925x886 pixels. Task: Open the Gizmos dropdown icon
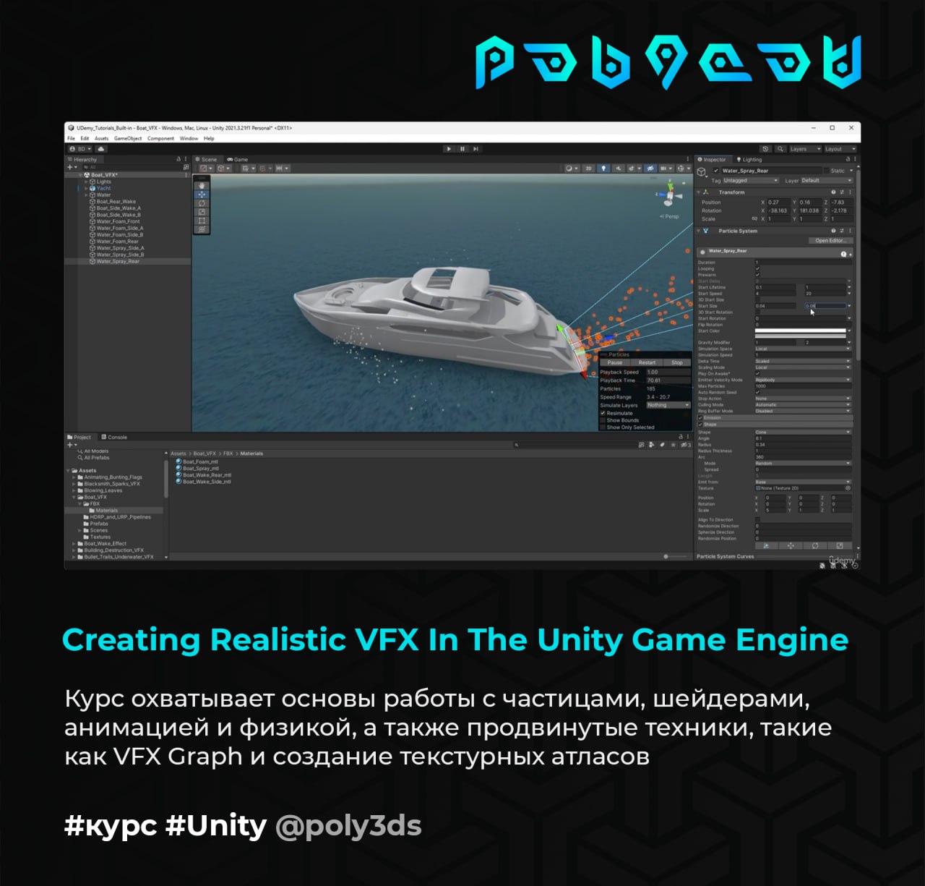pyautogui.click(x=683, y=169)
